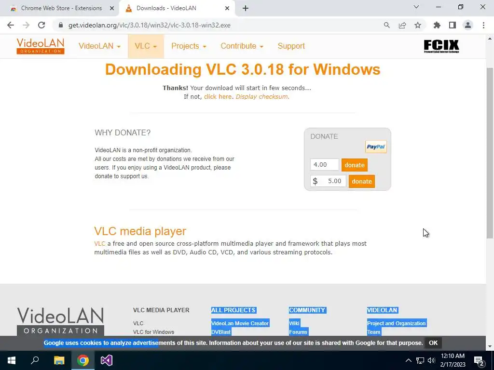Click the VideoLAN Organization logo
This screenshot has height=370, width=494.
[x=41, y=46]
